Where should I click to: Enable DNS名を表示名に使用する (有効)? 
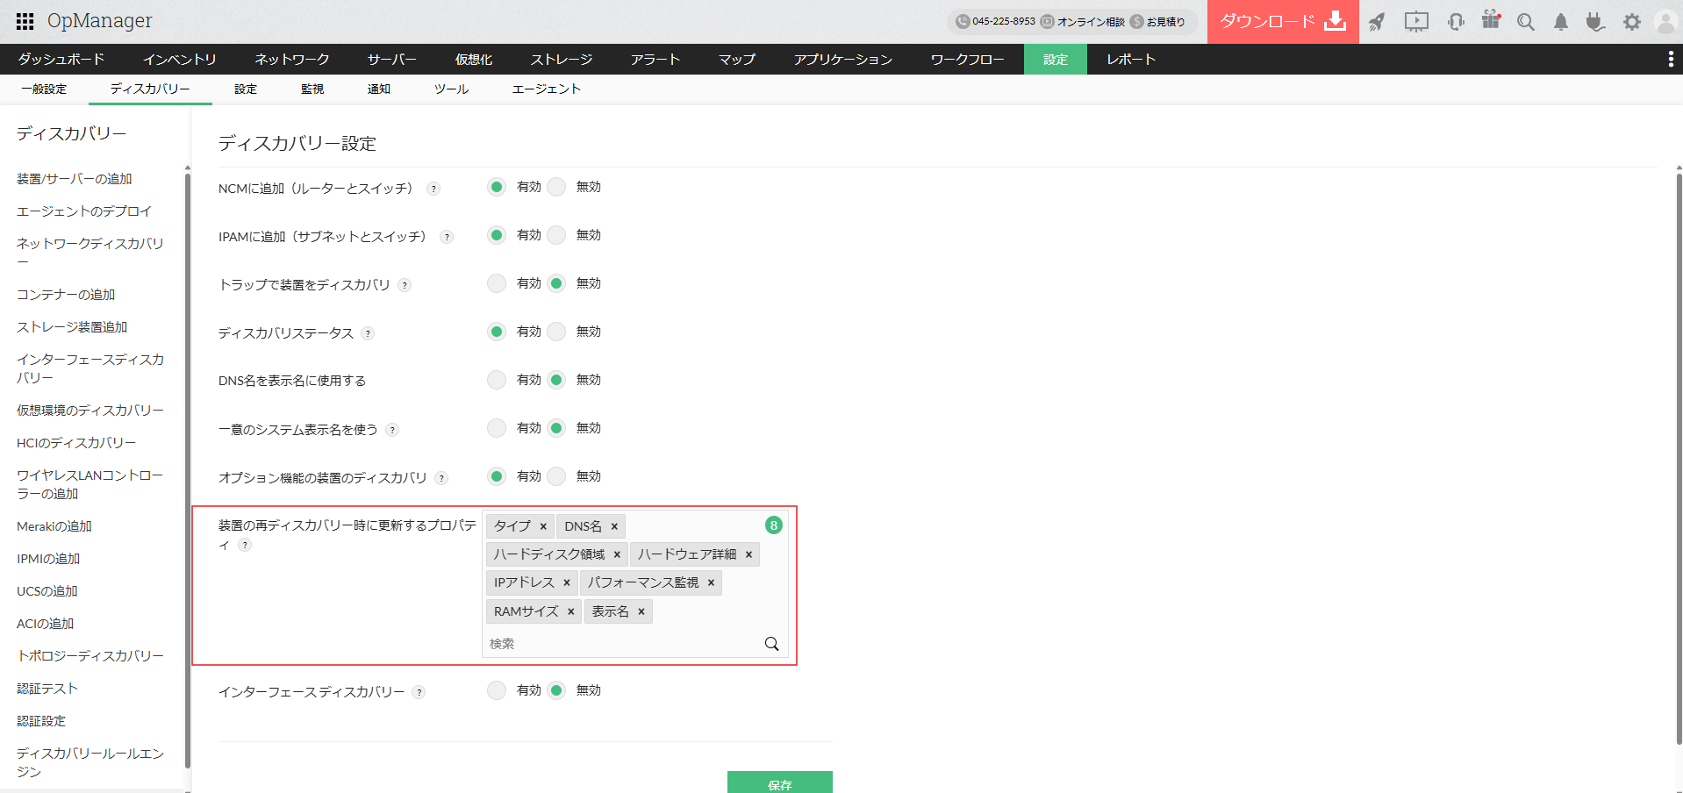pos(497,380)
